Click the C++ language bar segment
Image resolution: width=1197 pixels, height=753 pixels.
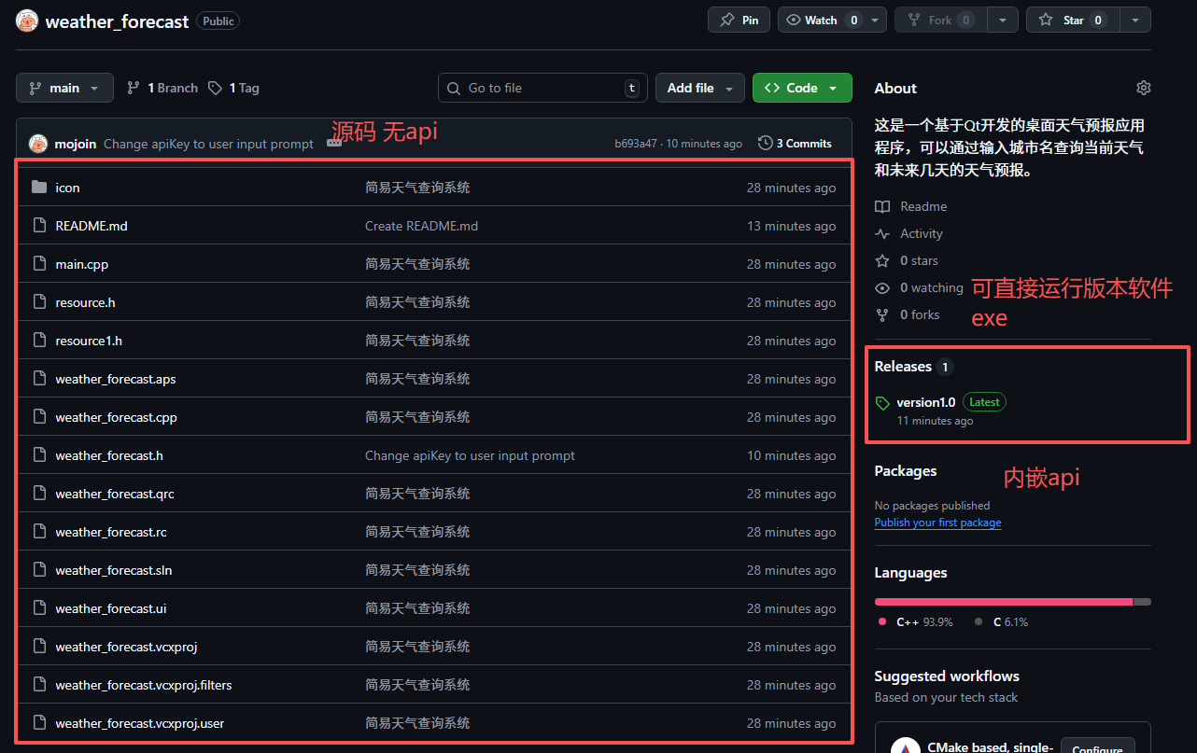(x=1004, y=602)
